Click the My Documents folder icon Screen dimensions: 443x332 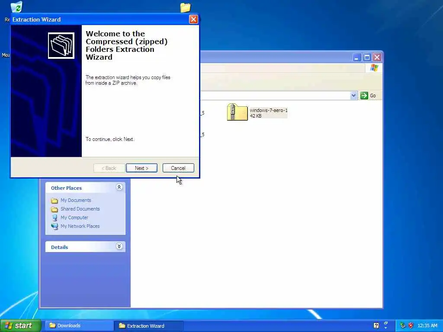[x=55, y=201]
